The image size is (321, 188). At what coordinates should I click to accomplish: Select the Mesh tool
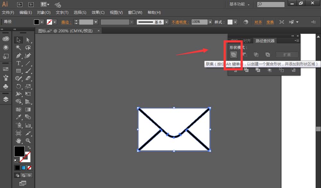18,109
